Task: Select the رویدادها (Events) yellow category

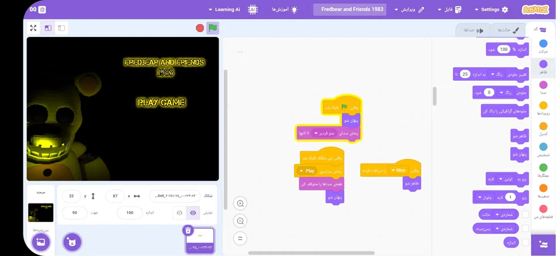Action: pos(543,109)
